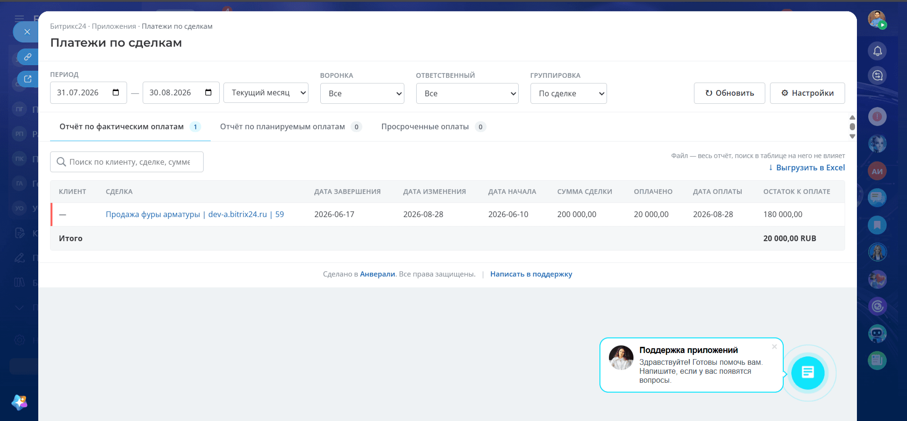This screenshot has height=421, width=907.
Task: Click the Сделка column header
Action: point(119,192)
